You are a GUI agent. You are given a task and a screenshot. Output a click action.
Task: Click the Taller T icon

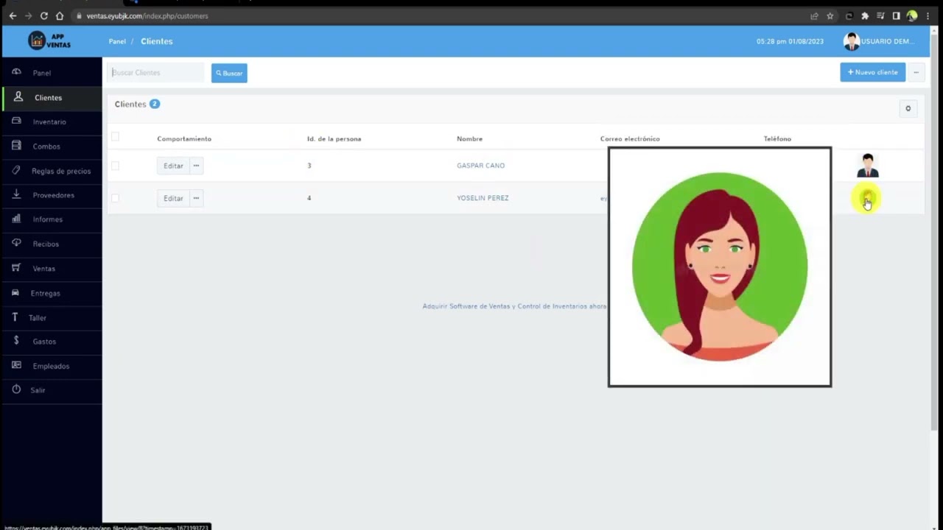pos(15,317)
